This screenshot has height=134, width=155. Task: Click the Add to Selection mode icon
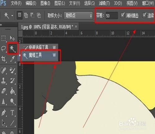(x=26, y=16)
